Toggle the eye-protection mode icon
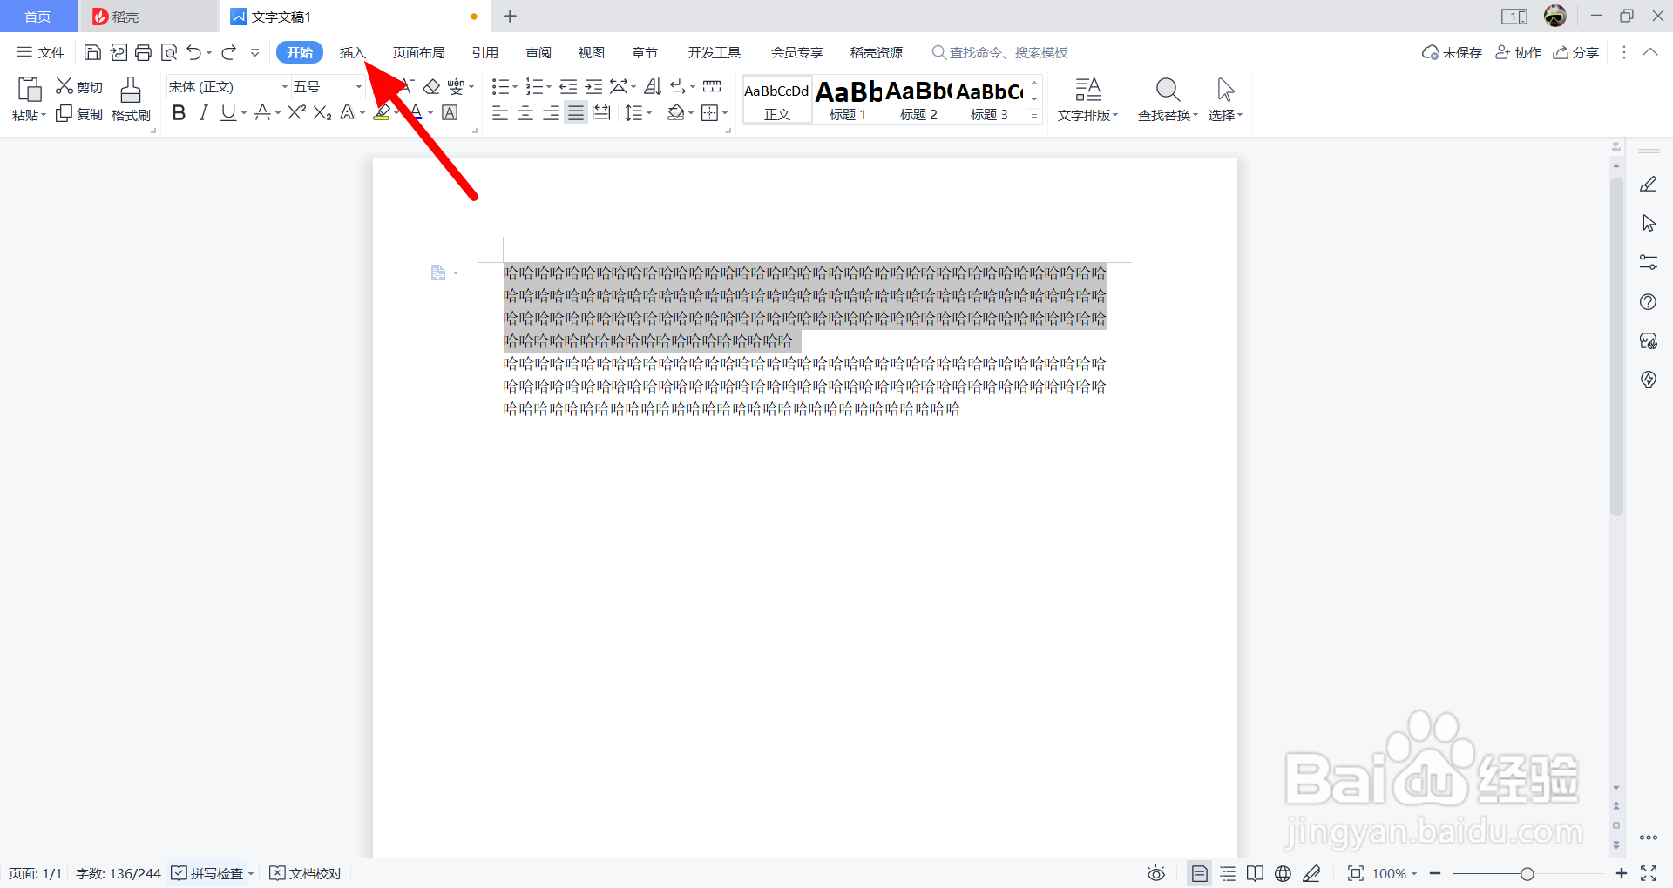 1156,873
